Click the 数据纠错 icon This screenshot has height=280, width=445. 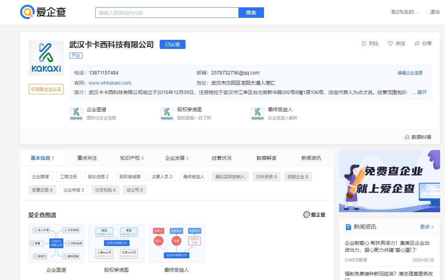pos(407,137)
